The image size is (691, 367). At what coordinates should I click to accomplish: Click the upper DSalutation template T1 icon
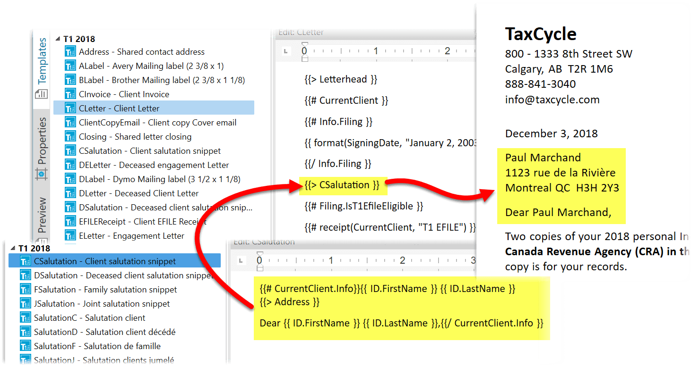pyautogui.click(x=70, y=208)
